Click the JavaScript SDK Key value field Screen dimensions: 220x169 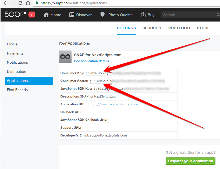[131, 89]
